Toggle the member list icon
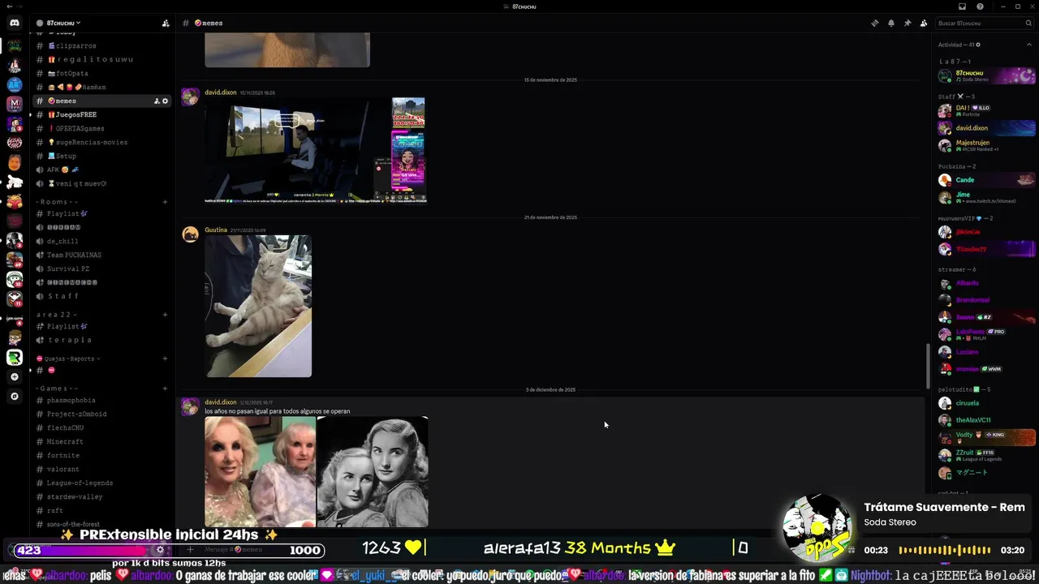 tap(924, 23)
